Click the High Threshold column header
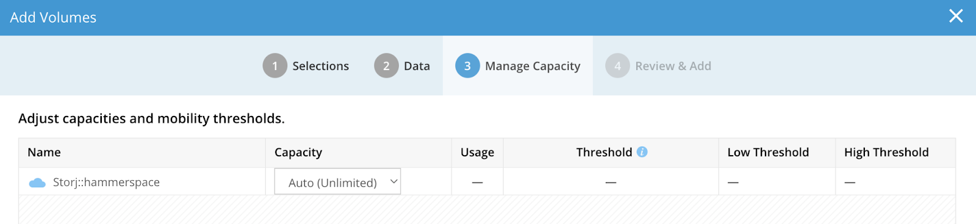The width and height of the screenshot is (976, 224). tap(886, 153)
